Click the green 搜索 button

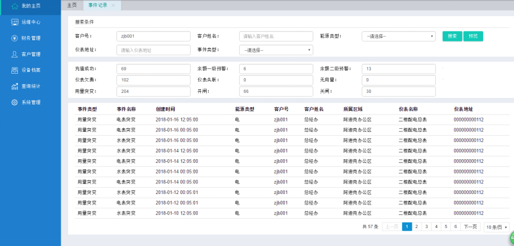[x=452, y=37]
